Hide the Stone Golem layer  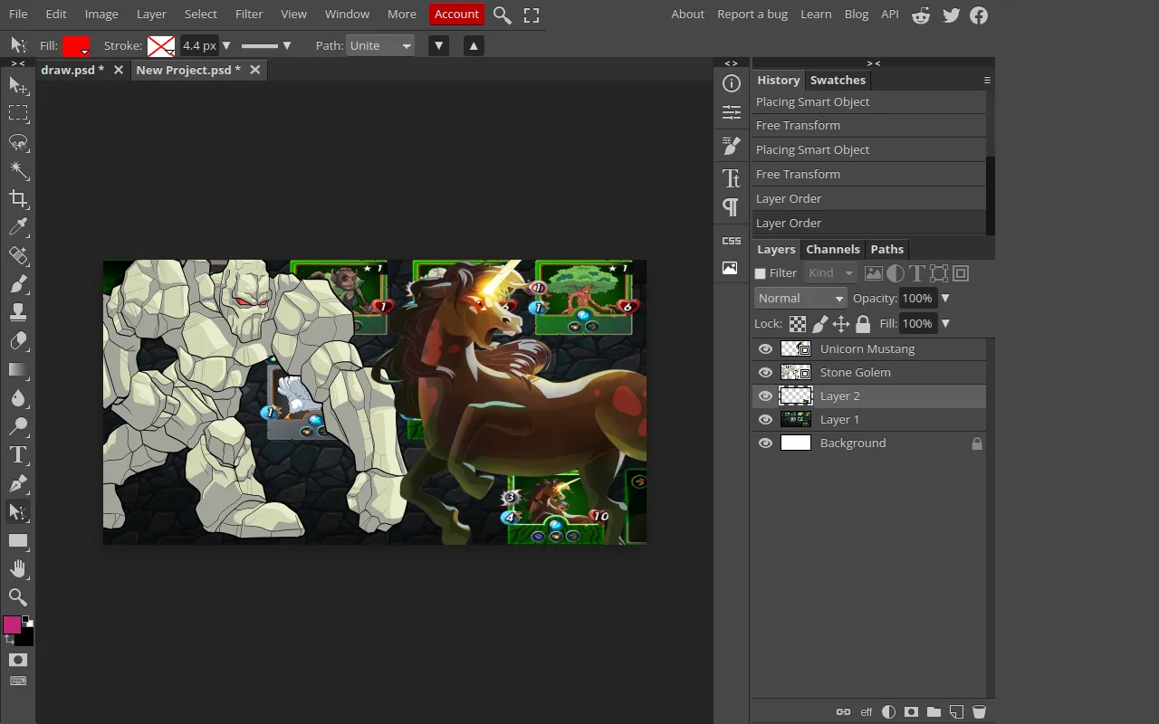(x=766, y=373)
